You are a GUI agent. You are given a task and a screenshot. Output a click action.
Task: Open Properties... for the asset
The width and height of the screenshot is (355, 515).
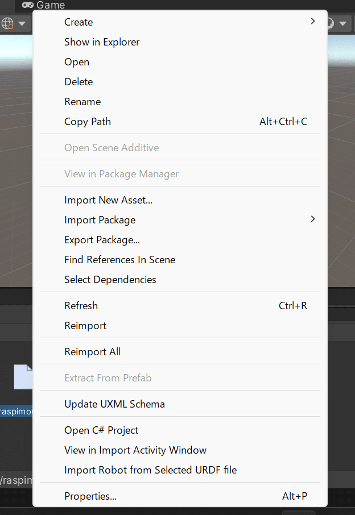[90, 496]
